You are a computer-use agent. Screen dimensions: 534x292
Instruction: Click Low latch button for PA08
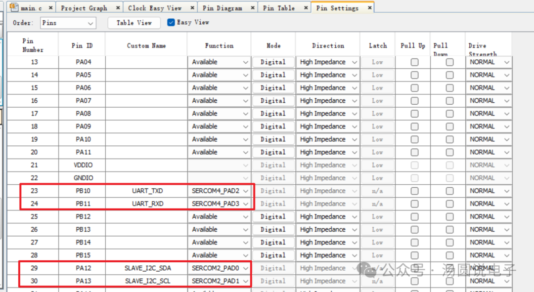pyautogui.click(x=377, y=114)
